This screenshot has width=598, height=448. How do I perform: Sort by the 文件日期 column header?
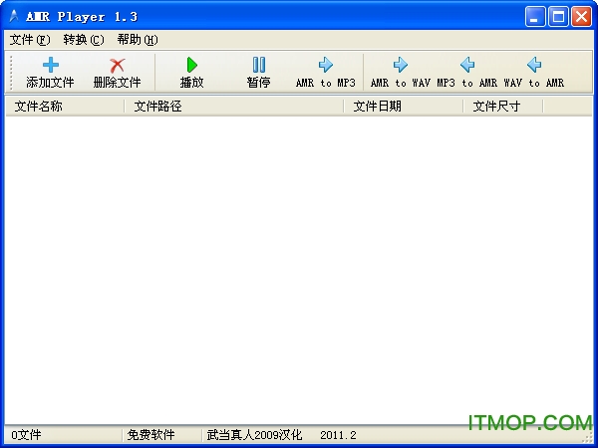pyautogui.click(x=404, y=107)
